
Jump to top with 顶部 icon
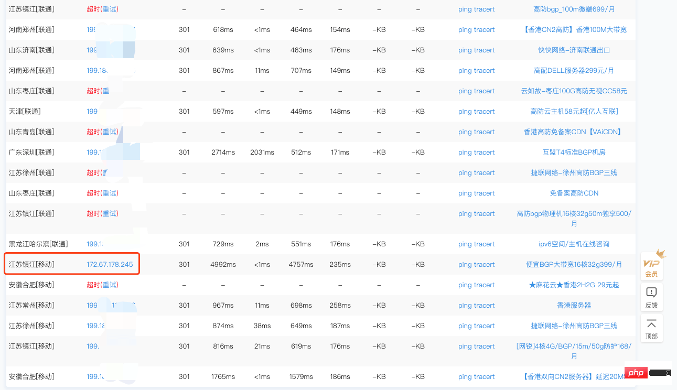(x=651, y=328)
